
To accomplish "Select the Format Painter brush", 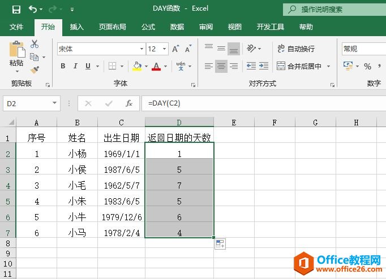I will (35, 69).
